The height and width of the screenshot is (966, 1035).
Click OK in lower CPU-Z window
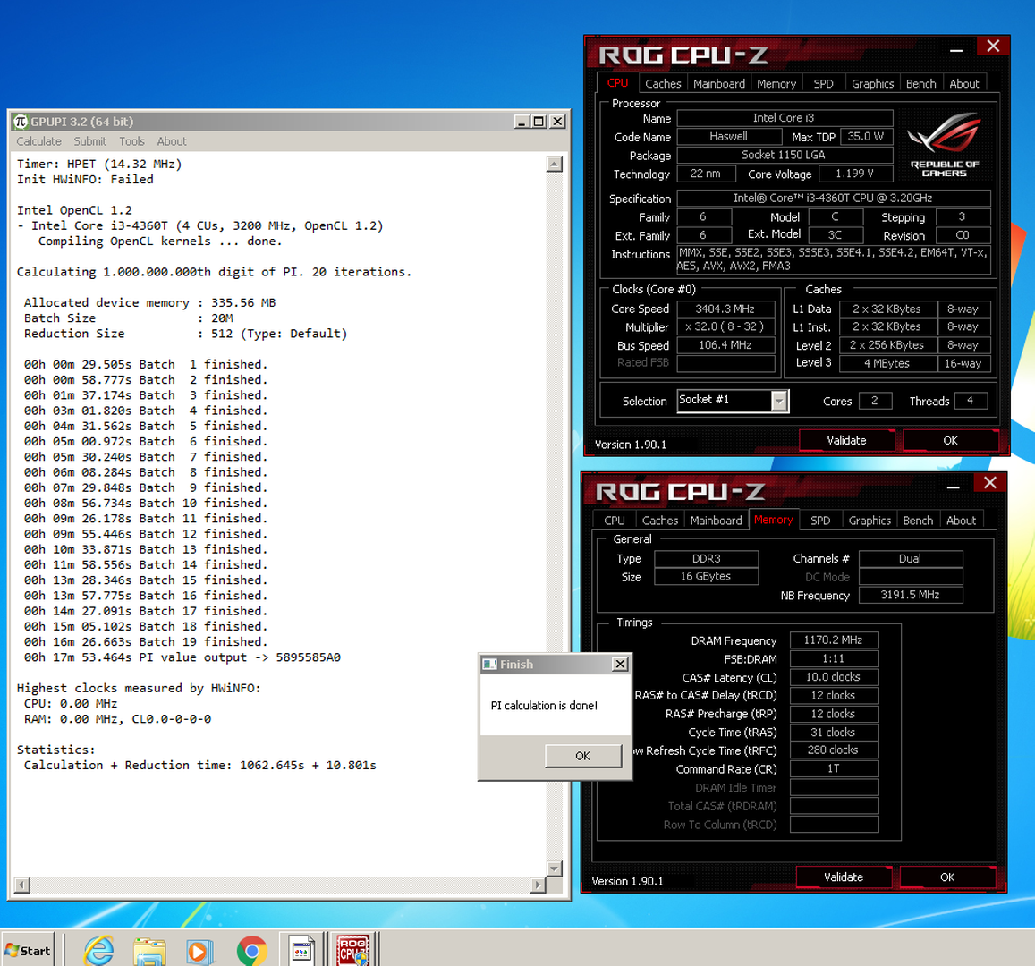(x=947, y=877)
